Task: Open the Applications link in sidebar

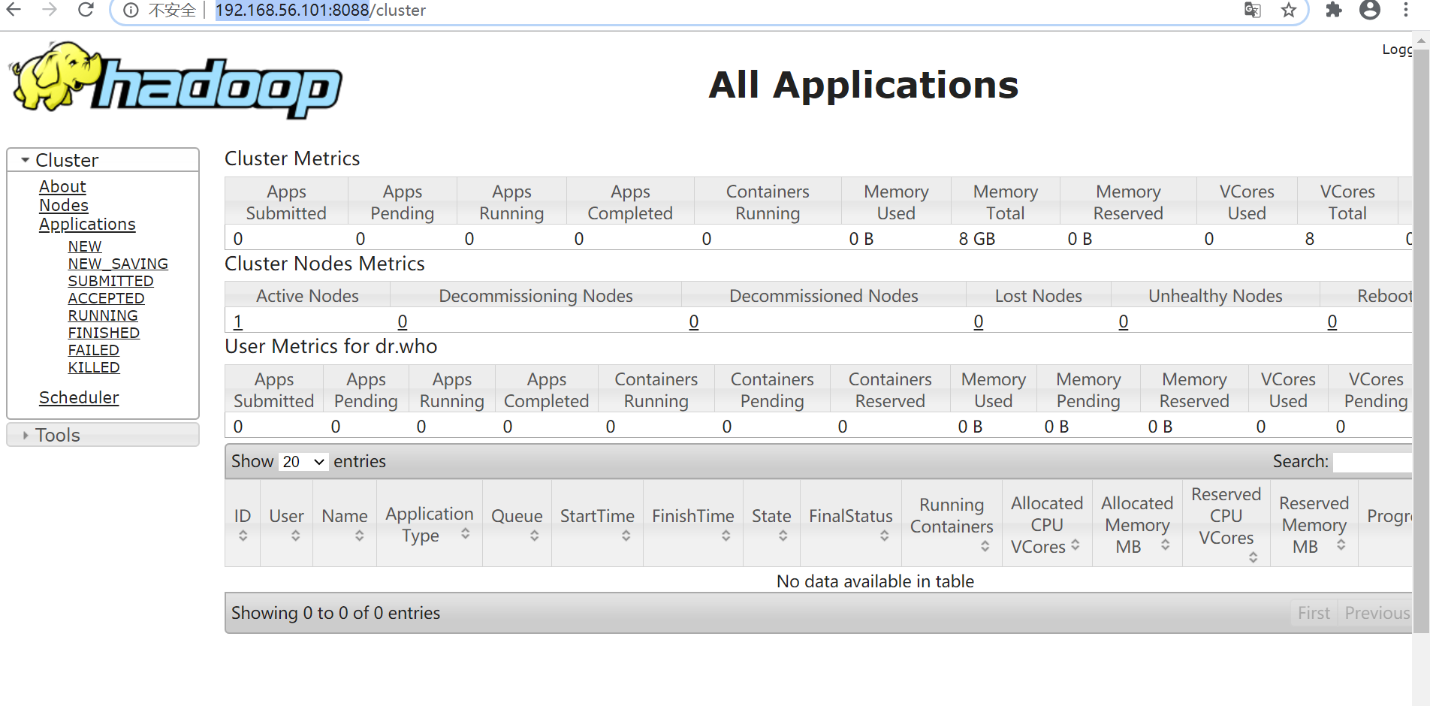Action: [x=87, y=224]
